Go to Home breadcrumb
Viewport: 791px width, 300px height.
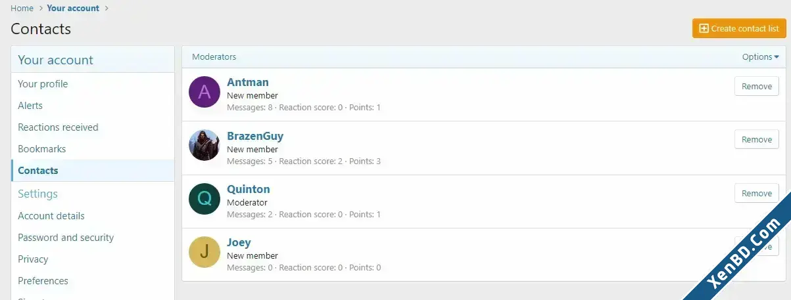click(x=22, y=9)
